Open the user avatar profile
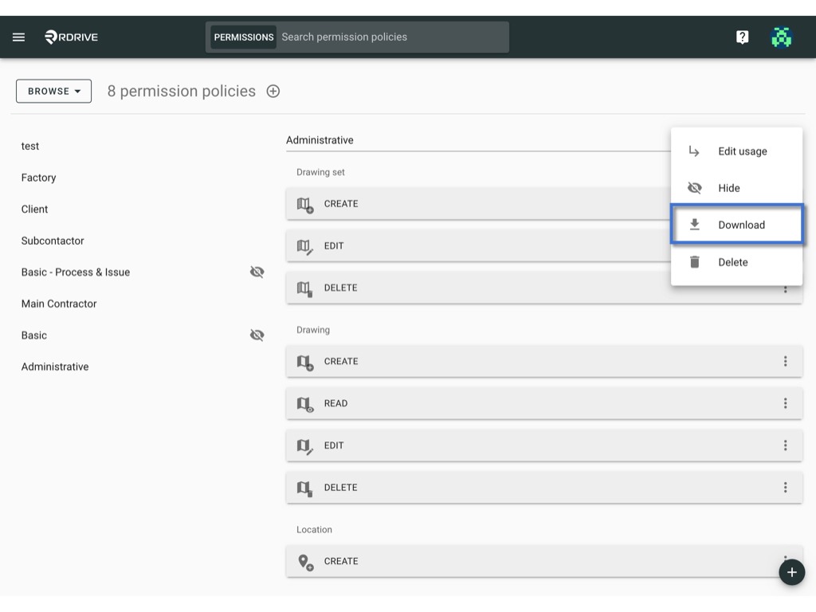This screenshot has height=612, width=816. coord(781,37)
